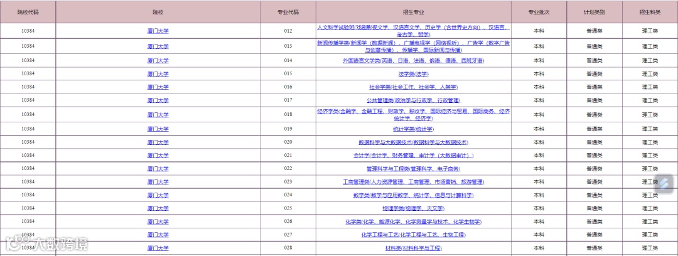Open 厦门大学 link in row 019
Viewport: 678px width, 256px height.
click(x=158, y=129)
